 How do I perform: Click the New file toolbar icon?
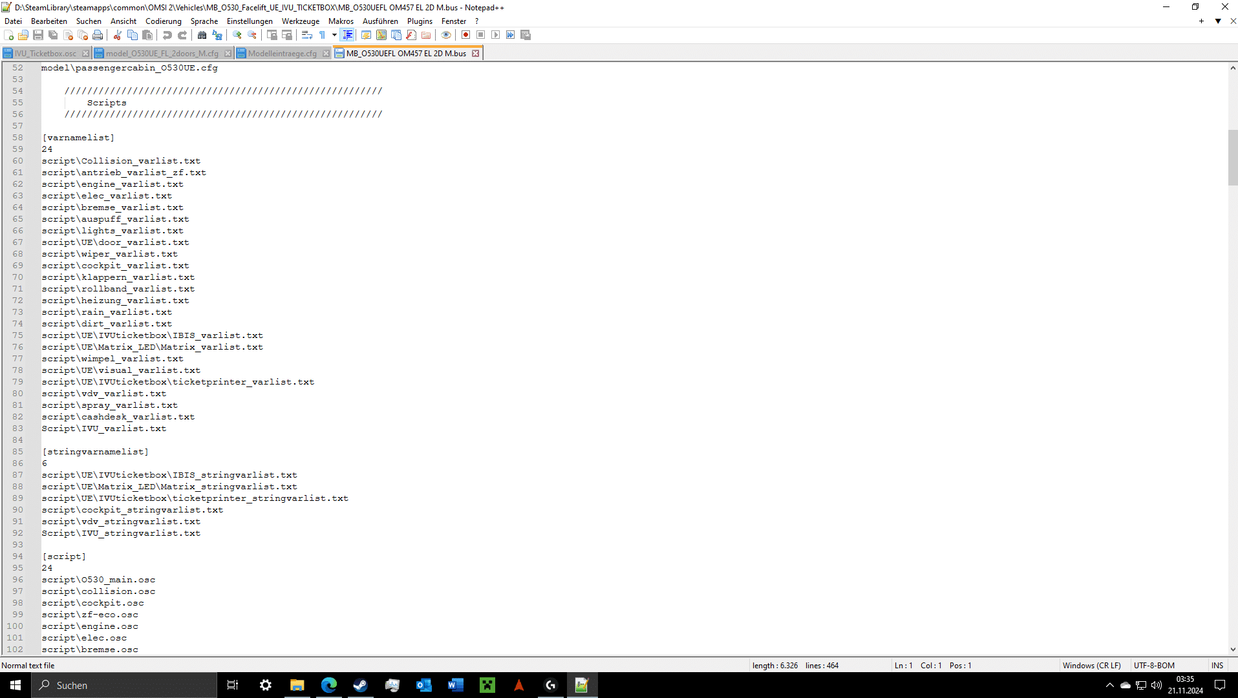coord(8,35)
